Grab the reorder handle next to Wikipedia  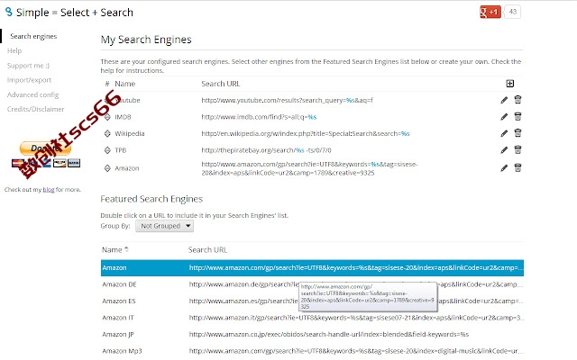point(107,133)
